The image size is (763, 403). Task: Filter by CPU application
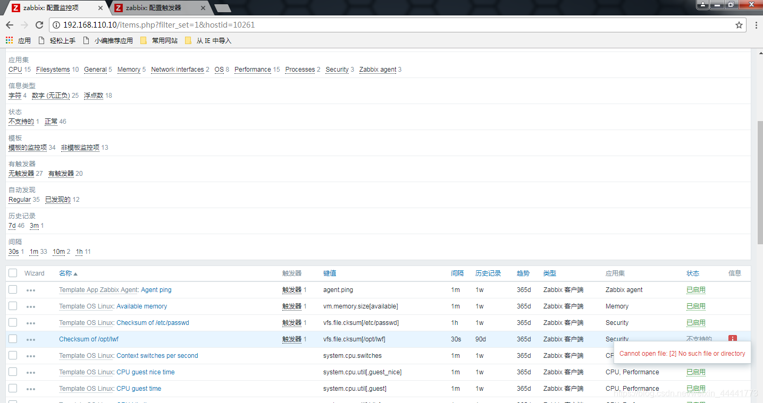click(x=15, y=70)
